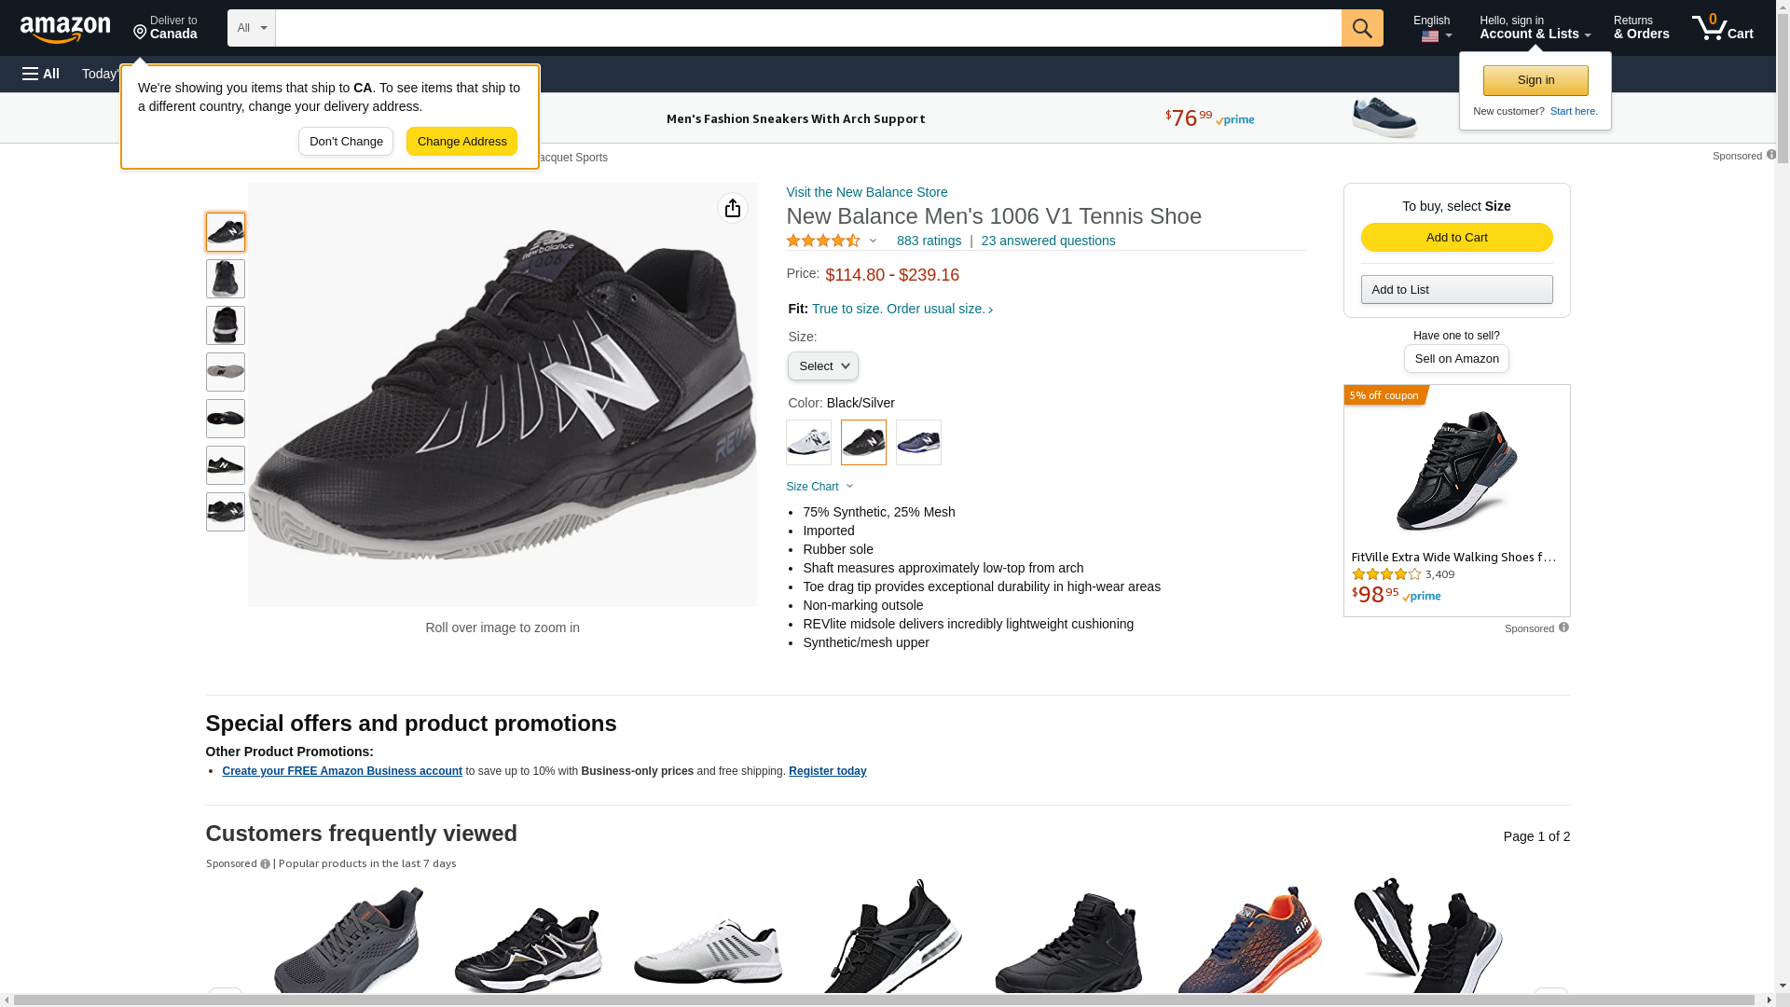Expand the search category All dropdown
The width and height of the screenshot is (1790, 1007).
tap(252, 28)
